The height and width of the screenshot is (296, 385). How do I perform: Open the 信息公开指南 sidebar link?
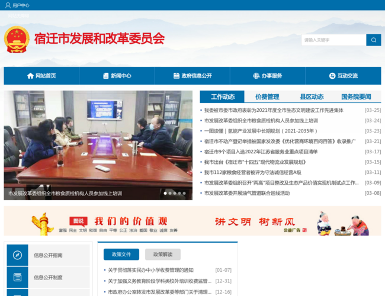[48, 255]
